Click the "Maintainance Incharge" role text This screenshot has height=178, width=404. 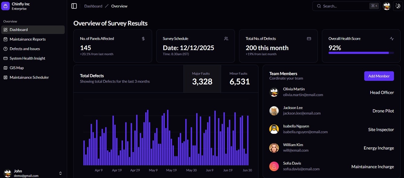point(373,167)
